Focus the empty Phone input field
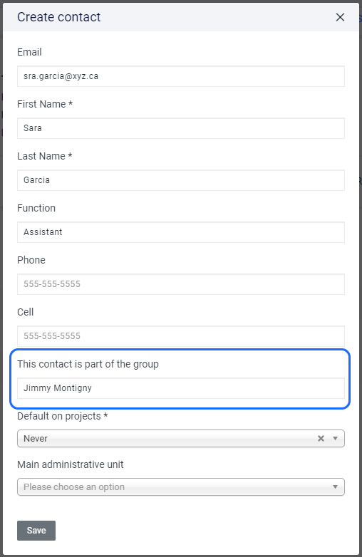Image resolution: width=362 pixels, height=557 pixels. 181,284
